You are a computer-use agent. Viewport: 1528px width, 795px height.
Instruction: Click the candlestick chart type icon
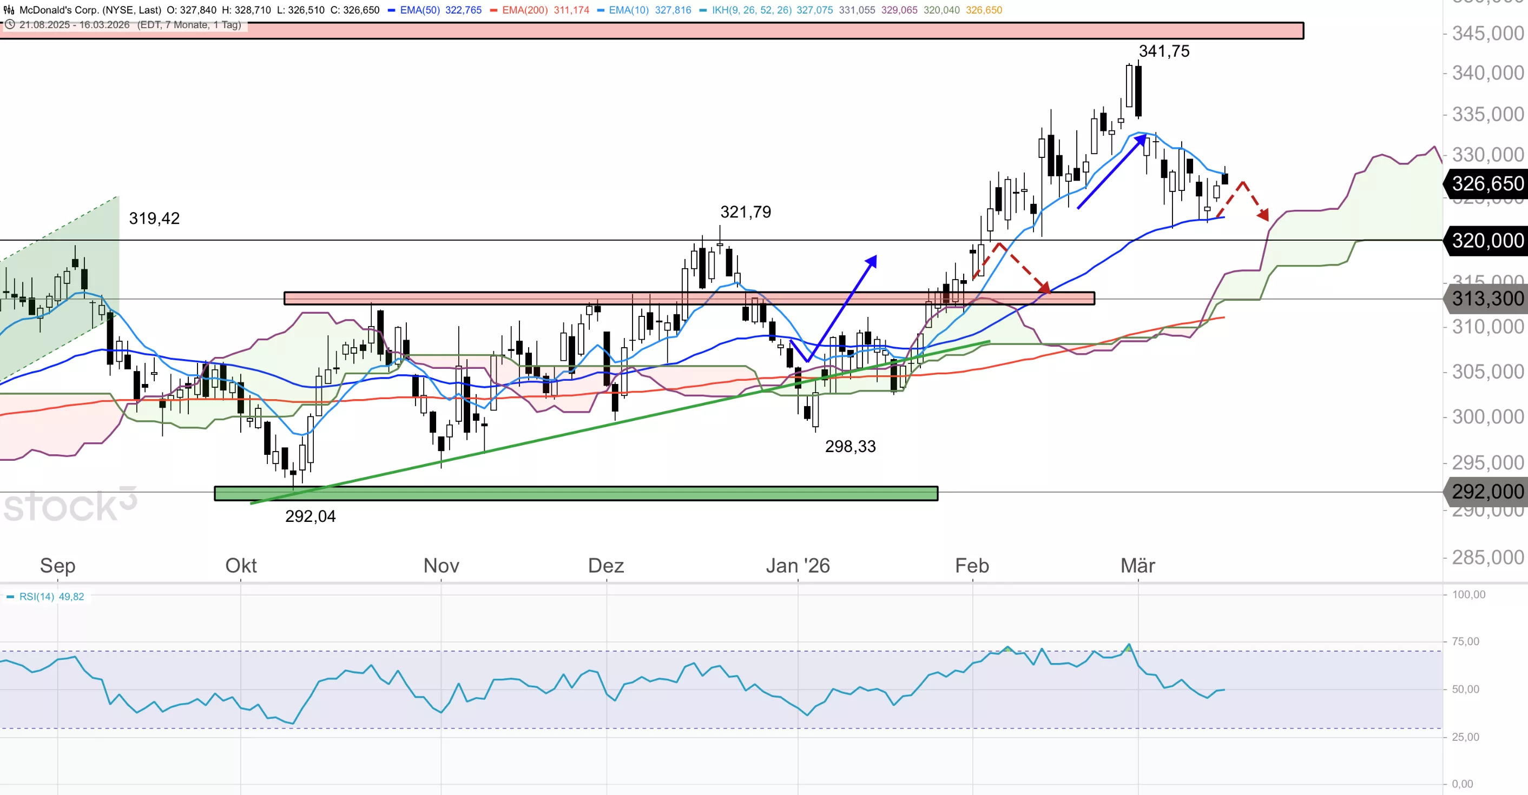coord(9,10)
